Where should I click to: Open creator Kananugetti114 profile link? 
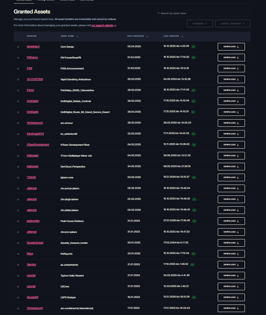coord(35,134)
